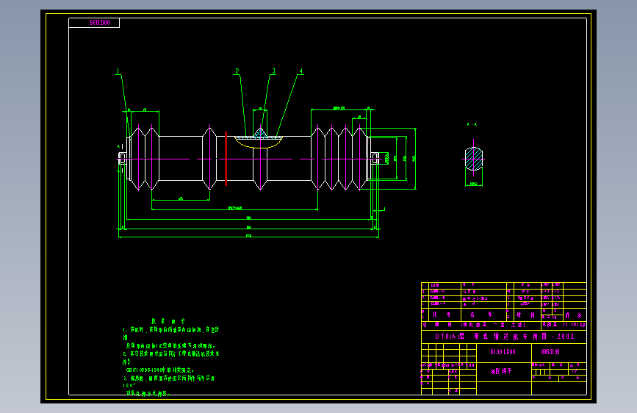The image size is (637, 413).
Task: Click the 'DTII(A)型 带式输送机专用图-2002' heading
Action: tap(505, 337)
